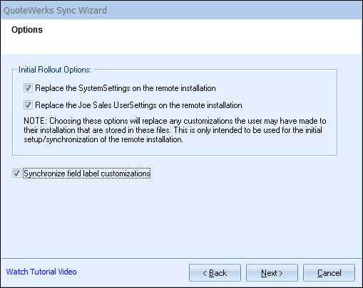Click the 'Joe Sales UserSettings' label text

pos(138,105)
